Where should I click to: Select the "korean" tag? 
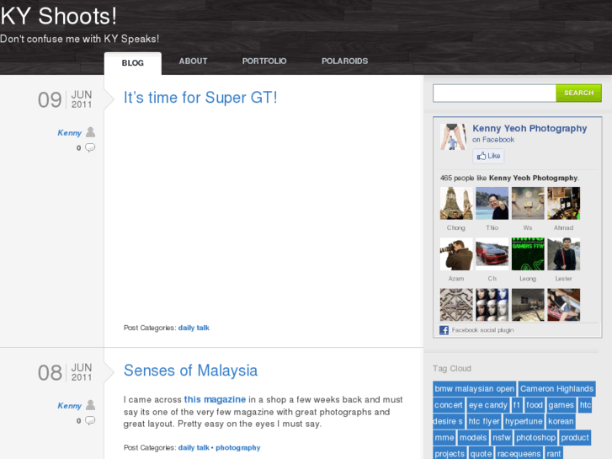click(561, 421)
